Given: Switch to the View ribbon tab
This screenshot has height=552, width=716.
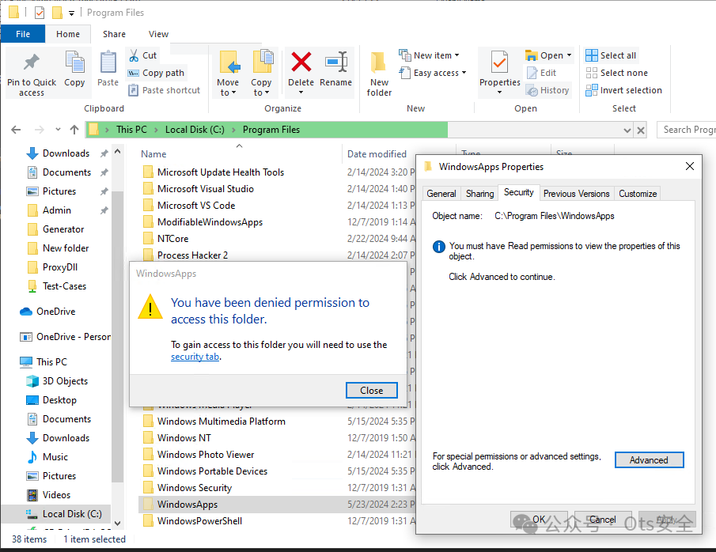Looking at the screenshot, I should point(158,34).
